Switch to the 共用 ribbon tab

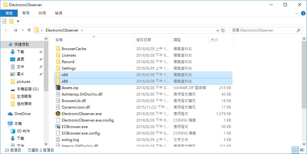(42, 13)
